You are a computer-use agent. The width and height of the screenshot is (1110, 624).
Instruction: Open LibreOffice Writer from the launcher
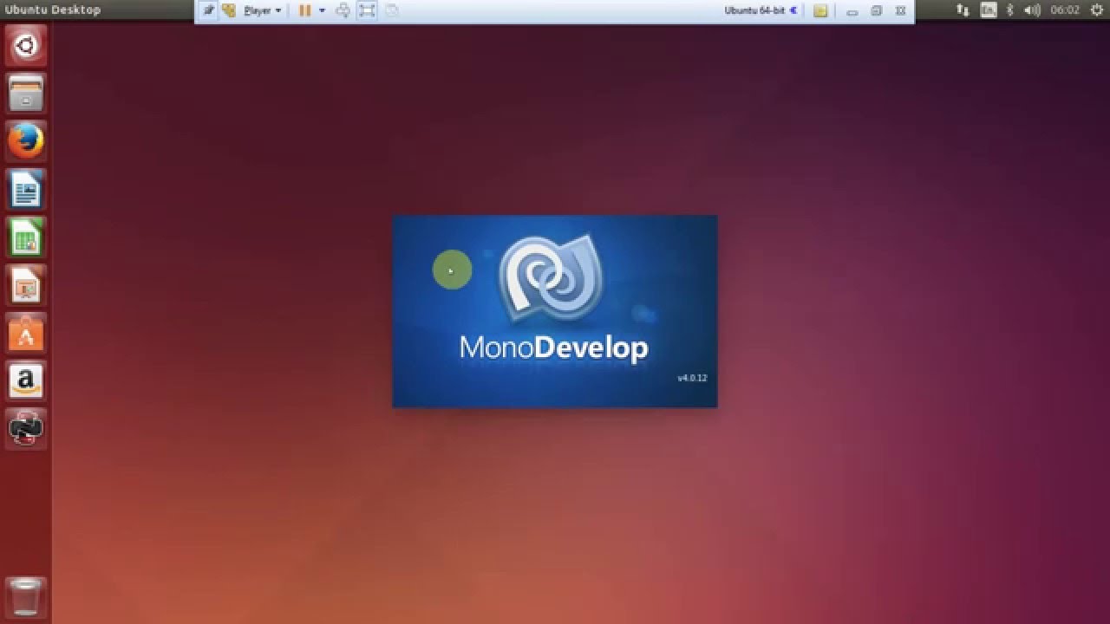[26, 188]
